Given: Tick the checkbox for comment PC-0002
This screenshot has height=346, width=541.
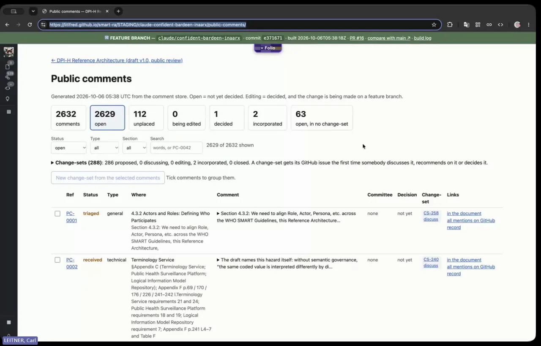Looking at the screenshot, I should point(57,260).
